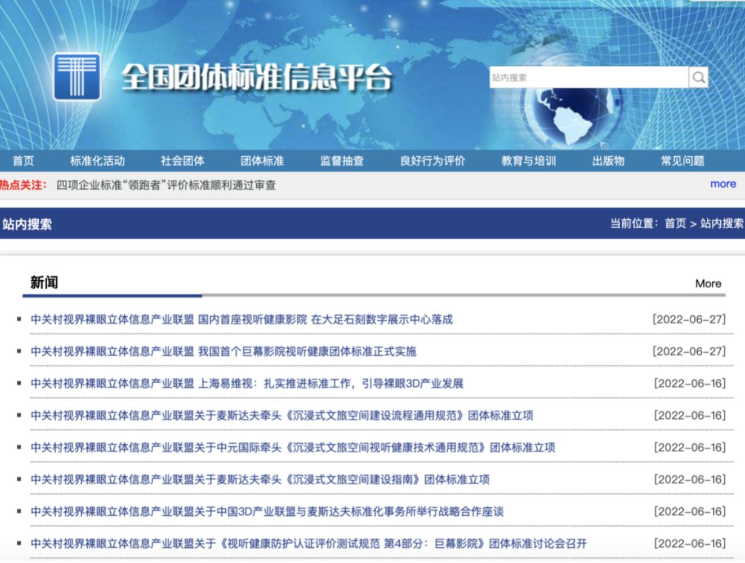This screenshot has width=745, height=563.
Task: Select the 出版物 navigation item
Action: pos(608,160)
